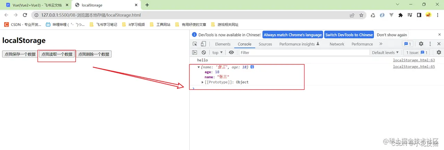Select the Console tab

pyautogui.click(x=245, y=44)
